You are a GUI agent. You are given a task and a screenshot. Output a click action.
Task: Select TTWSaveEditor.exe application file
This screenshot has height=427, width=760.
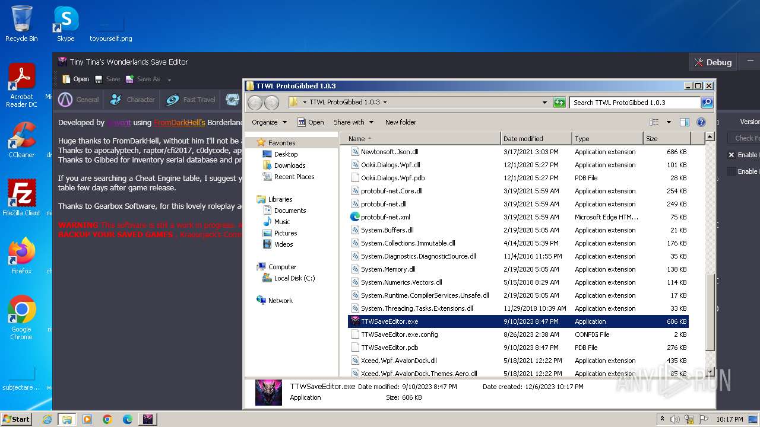click(x=518, y=321)
